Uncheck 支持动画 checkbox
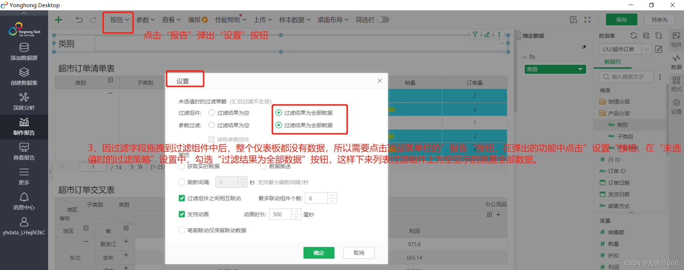684x270 pixels. point(182,214)
